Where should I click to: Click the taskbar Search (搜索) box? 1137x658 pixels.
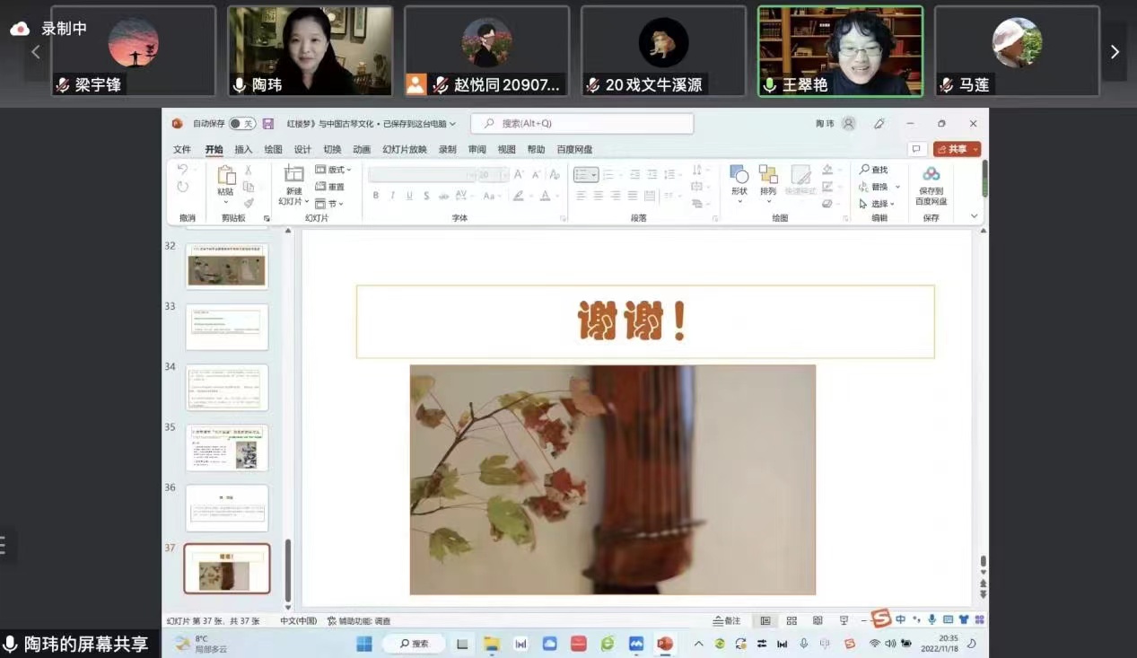414,644
